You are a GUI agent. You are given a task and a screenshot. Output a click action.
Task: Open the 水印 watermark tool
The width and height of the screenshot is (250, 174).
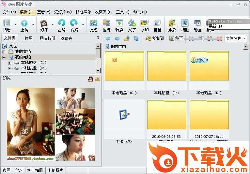(145, 23)
